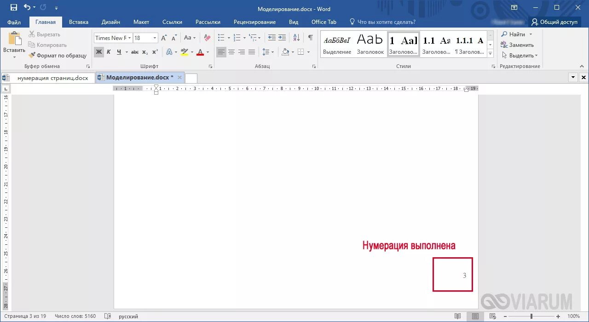Open the Файл menu
The image size is (589, 322).
(14, 22)
